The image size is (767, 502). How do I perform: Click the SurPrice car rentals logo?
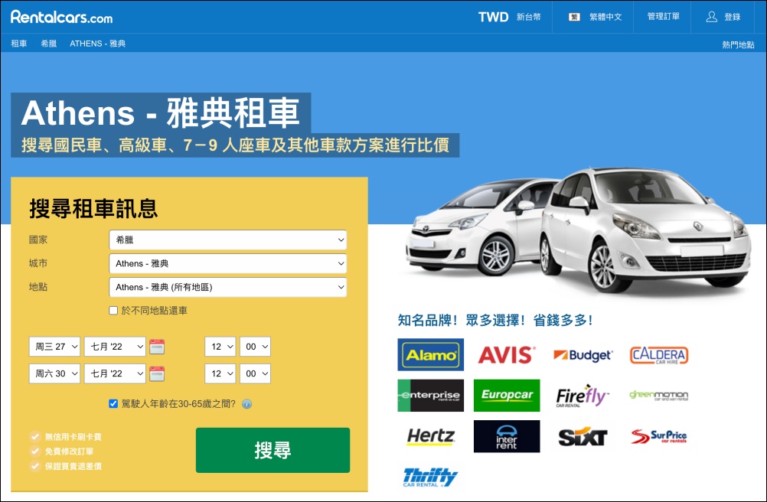point(659,436)
